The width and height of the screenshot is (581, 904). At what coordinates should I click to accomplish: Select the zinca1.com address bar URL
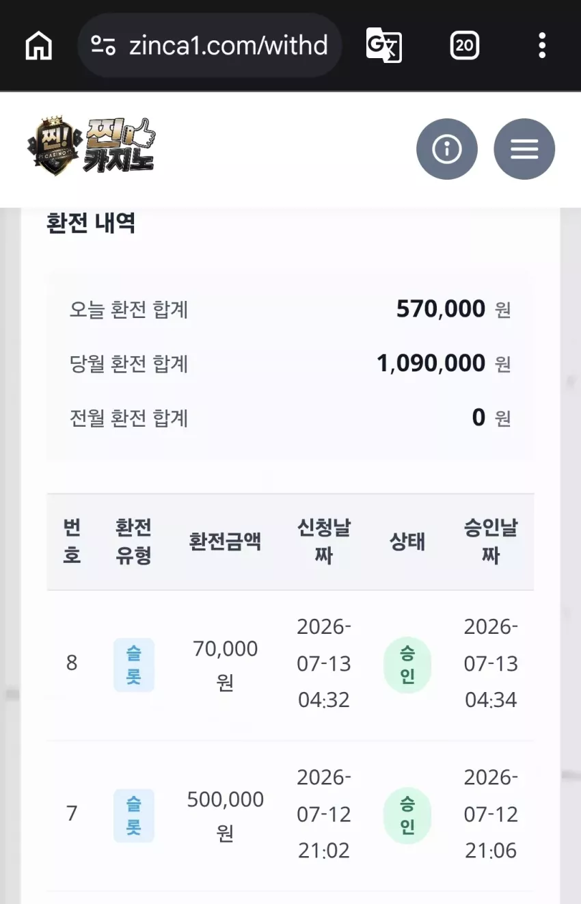228,46
